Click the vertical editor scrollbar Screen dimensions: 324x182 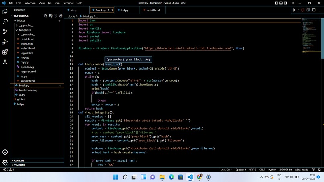(x=322, y=38)
